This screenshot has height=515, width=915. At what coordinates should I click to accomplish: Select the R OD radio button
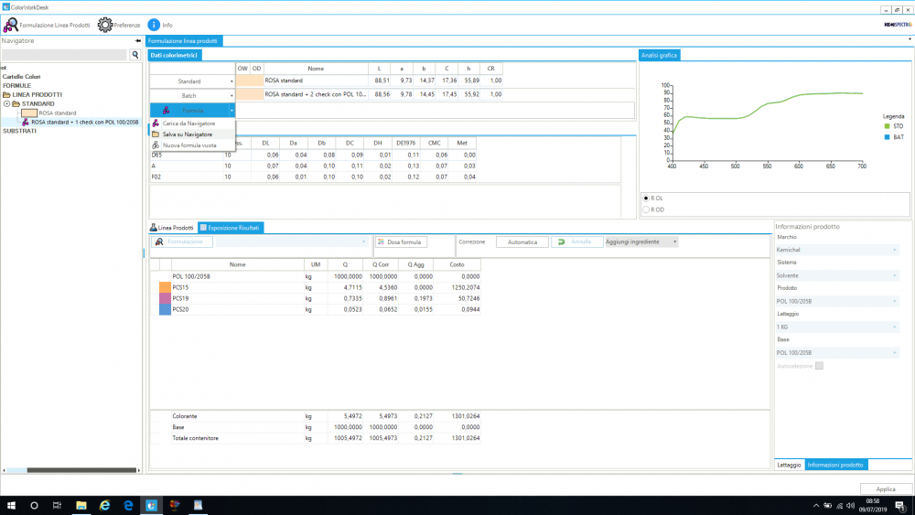coord(646,209)
